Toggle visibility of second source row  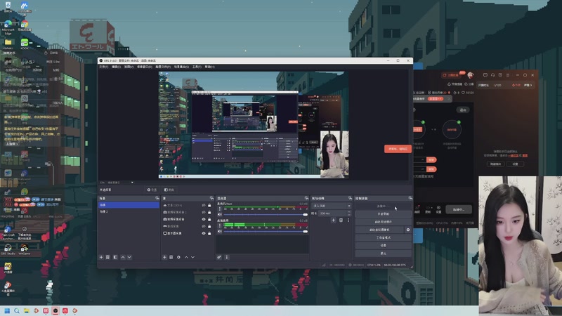(x=204, y=212)
